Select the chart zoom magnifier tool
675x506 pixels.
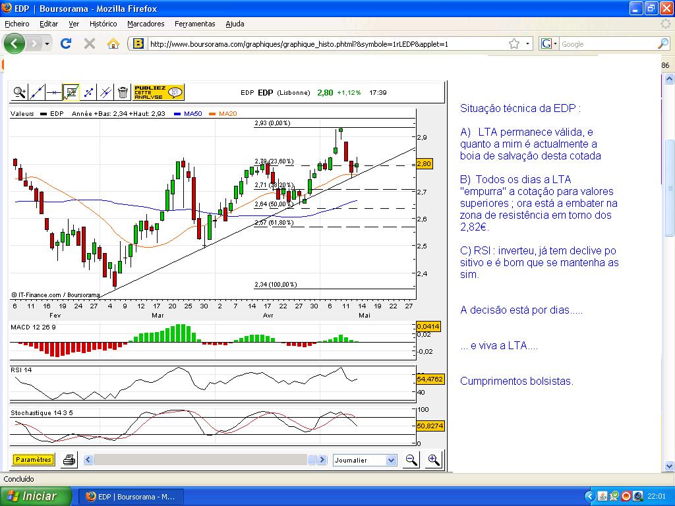coord(19,92)
